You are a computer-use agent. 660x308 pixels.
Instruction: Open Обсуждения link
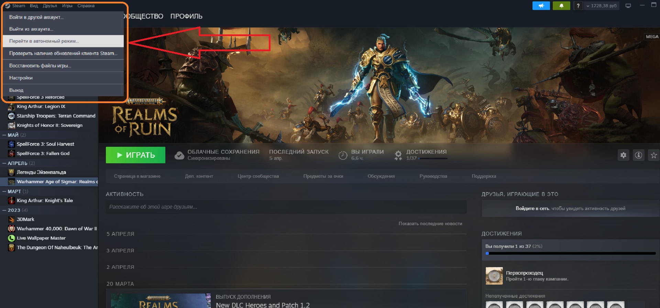(x=381, y=176)
